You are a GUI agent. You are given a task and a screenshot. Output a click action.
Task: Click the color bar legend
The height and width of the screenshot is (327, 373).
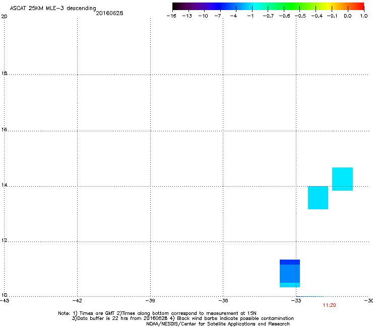coord(268,7)
